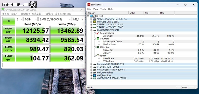Expand the Samsung SSD 980 PRO 1TB node
The height and width of the screenshot is (94, 199).
coord(91,64)
